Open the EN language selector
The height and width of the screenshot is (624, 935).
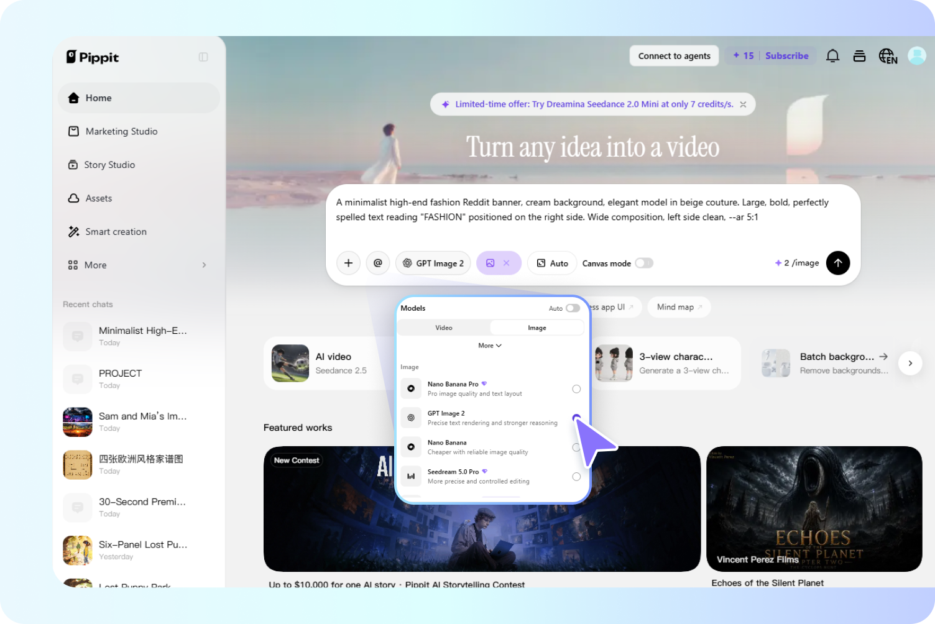pos(888,56)
